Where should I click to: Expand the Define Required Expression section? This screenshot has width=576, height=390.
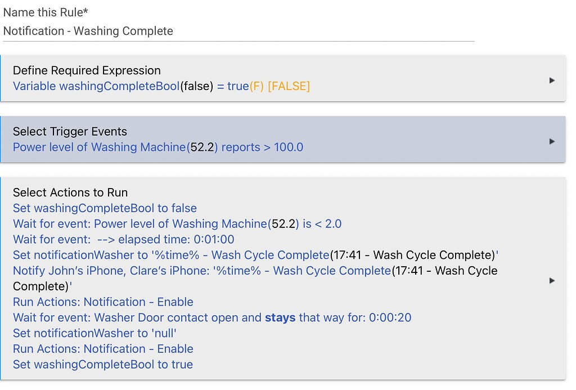tap(552, 79)
